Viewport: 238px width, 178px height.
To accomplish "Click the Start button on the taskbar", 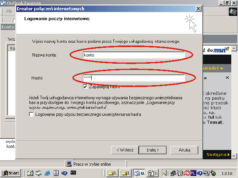I will [x=11, y=173].
